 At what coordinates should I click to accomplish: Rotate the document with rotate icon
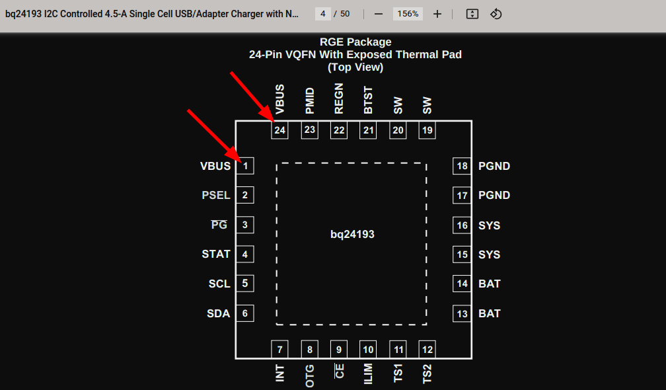click(x=496, y=14)
